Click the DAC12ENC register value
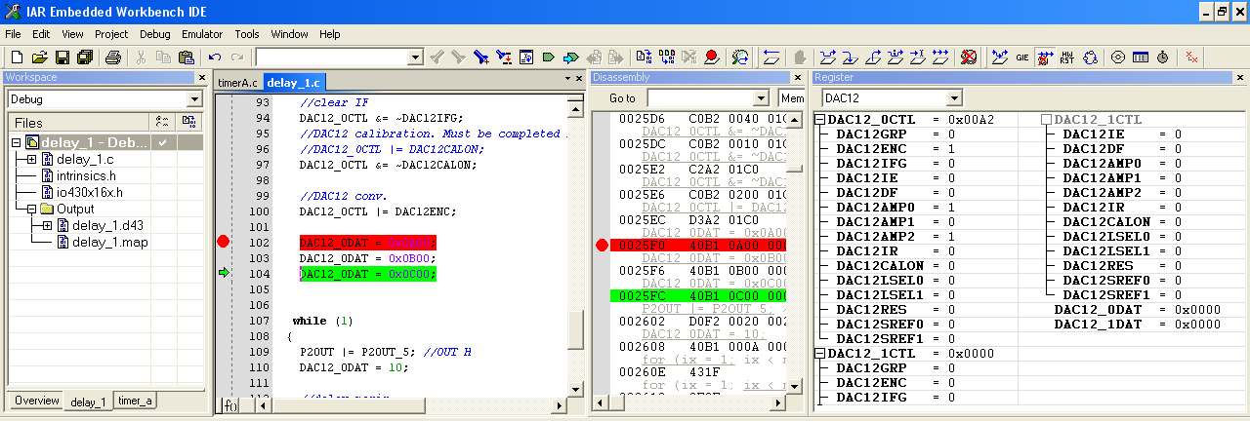 click(951, 149)
